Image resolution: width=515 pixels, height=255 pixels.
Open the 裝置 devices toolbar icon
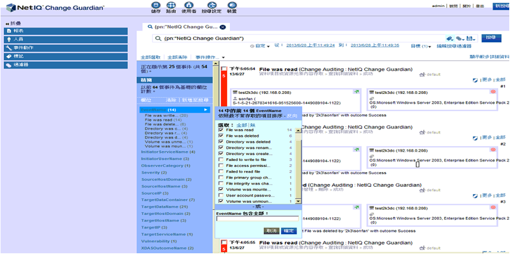click(x=232, y=5)
